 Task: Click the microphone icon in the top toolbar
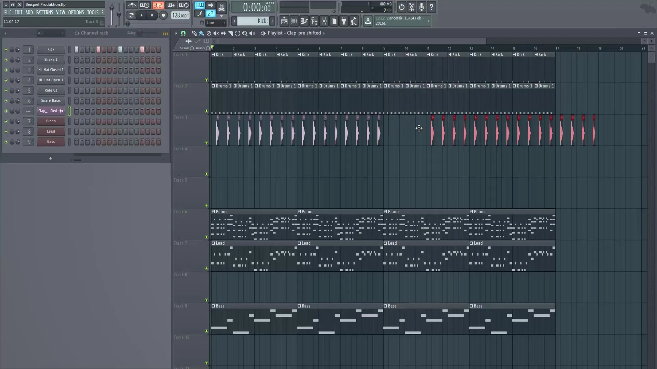pos(421,7)
